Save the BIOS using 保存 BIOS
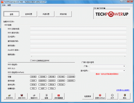 (22, 96)
